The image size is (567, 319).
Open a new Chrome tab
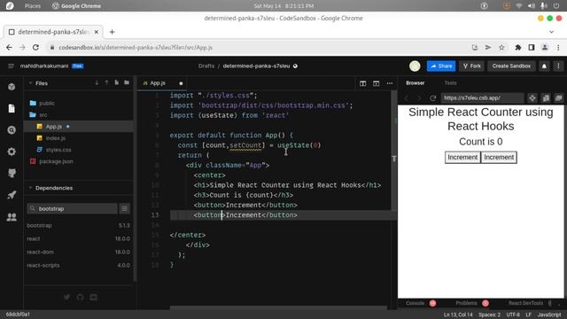click(x=113, y=32)
